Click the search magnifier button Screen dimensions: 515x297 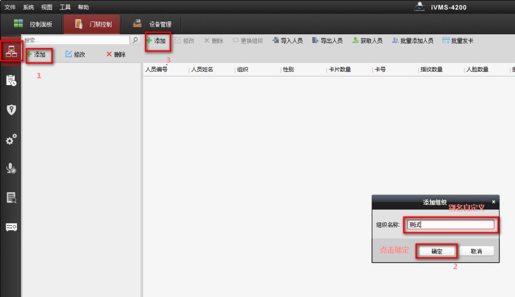click(x=135, y=40)
